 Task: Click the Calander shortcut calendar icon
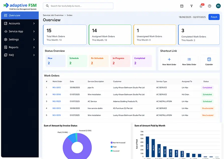[209, 59]
